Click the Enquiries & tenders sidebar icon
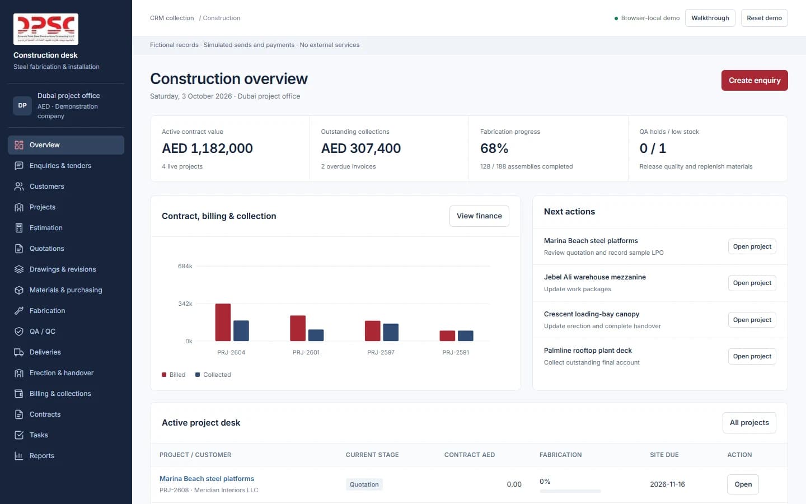Viewport: 806px width, 504px height. [x=19, y=166]
